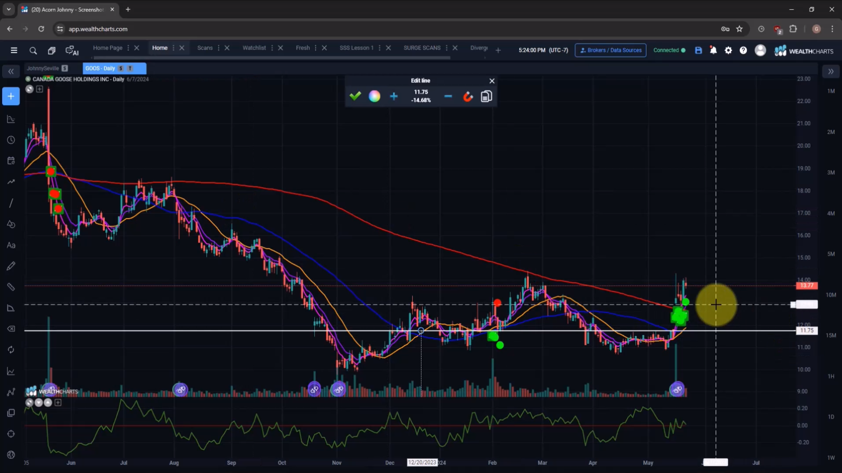The height and width of the screenshot is (473, 842).
Task: Open the notifications bell
Action: pos(714,50)
